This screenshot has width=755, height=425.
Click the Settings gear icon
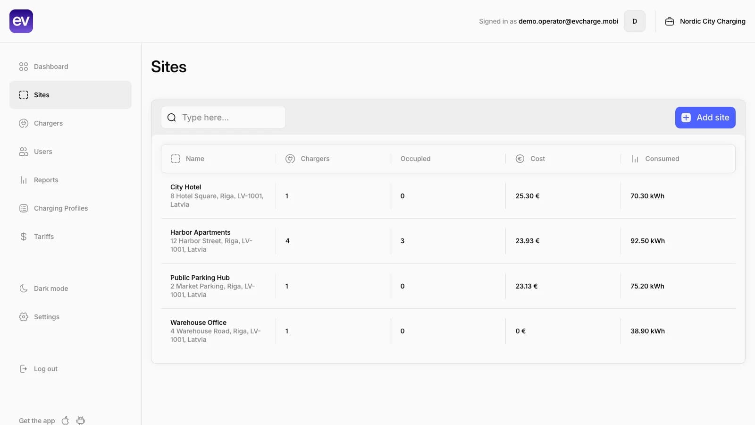point(24,317)
